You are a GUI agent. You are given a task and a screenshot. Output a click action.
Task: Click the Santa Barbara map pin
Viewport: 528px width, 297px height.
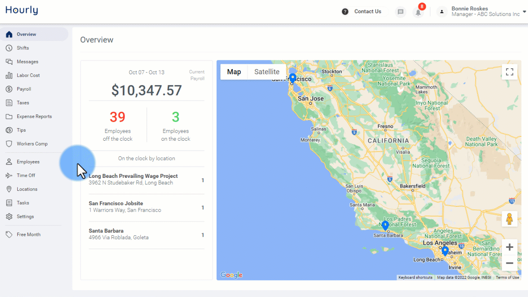385,225
